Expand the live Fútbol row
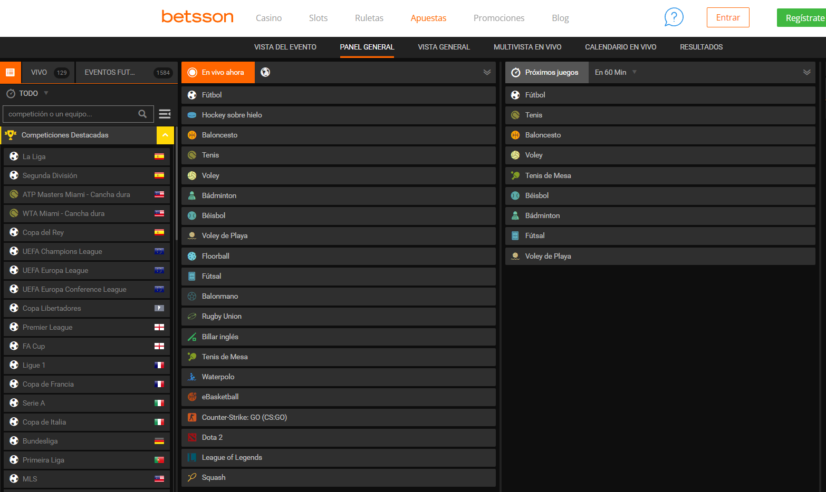 339,95
